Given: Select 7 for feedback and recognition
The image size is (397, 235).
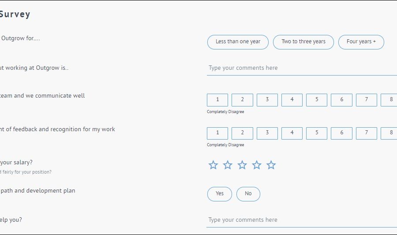Looking at the screenshot, I should (x=367, y=133).
